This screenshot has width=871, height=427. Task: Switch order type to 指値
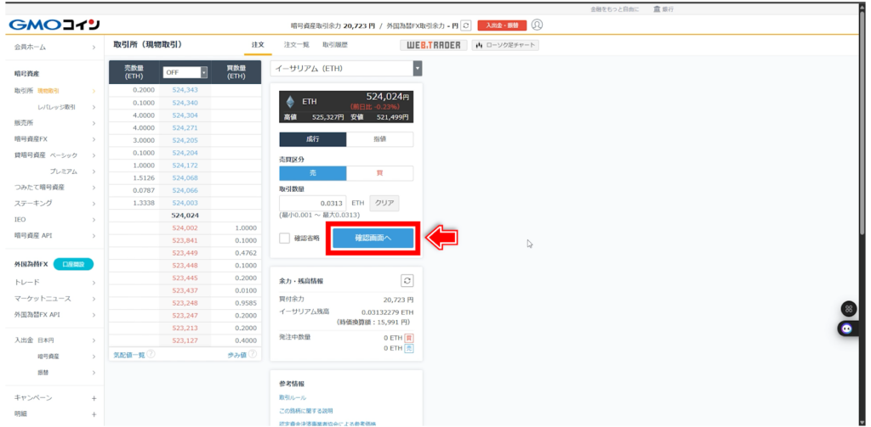tap(379, 139)
